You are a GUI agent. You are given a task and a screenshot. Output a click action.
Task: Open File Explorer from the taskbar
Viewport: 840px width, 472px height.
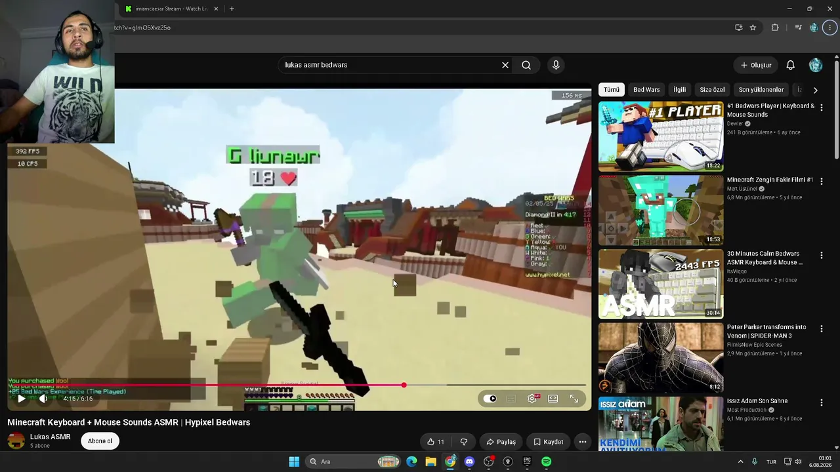coord(430,462)
